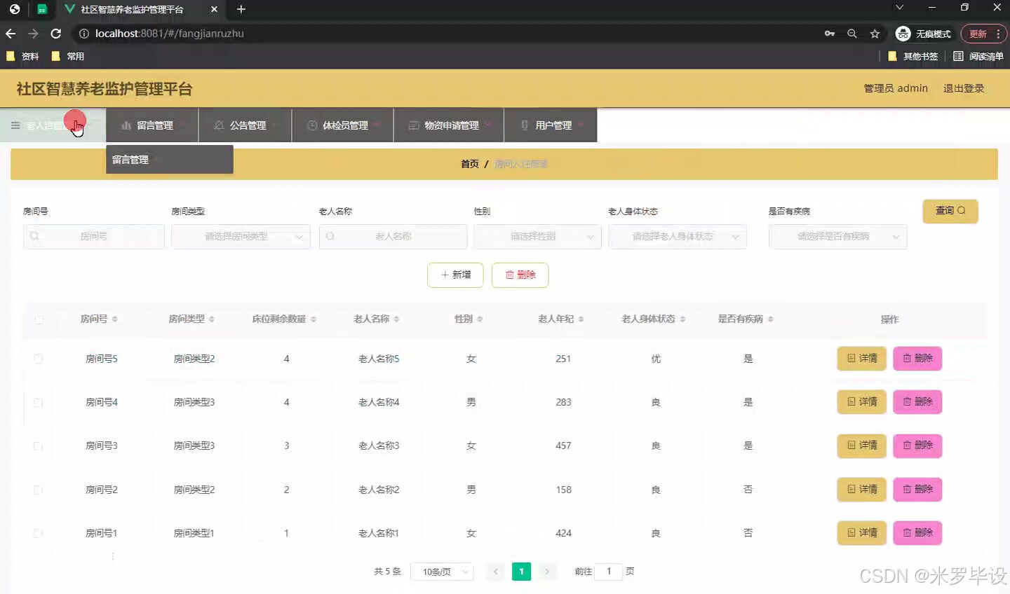This screenshot has width=1010, height=594.
Task: Click the 新增 add button
Action: coord(455,275)
